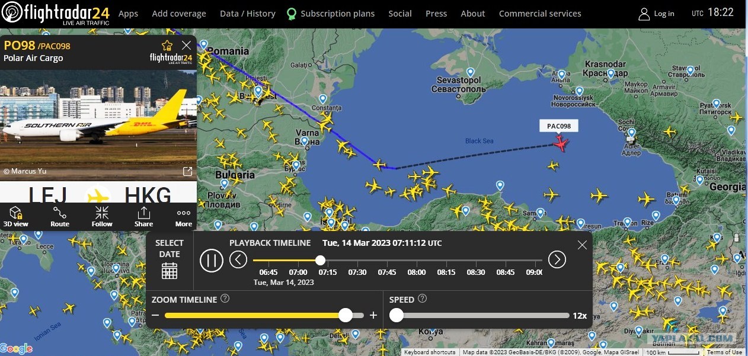The height and width of the screenshot is (356, 748).
Task: Jump to 07:30 on timeline
Action: coord(357,272)
